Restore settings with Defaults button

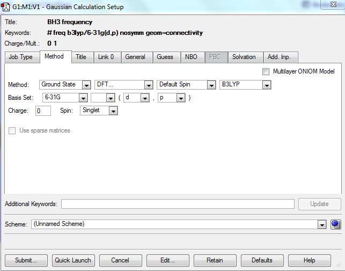coord(262,260)
